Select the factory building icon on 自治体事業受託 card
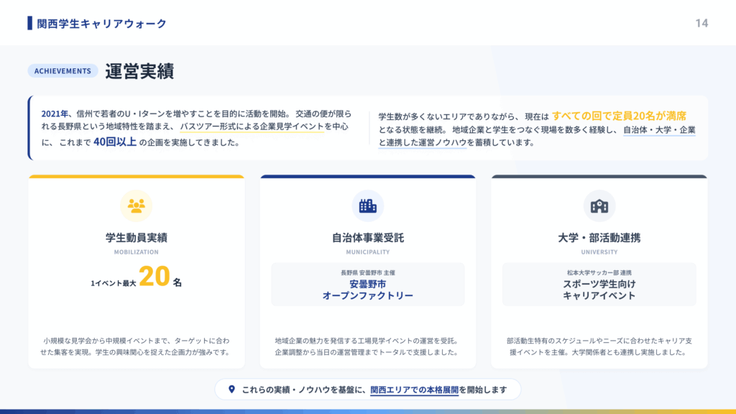 (368, 204)
